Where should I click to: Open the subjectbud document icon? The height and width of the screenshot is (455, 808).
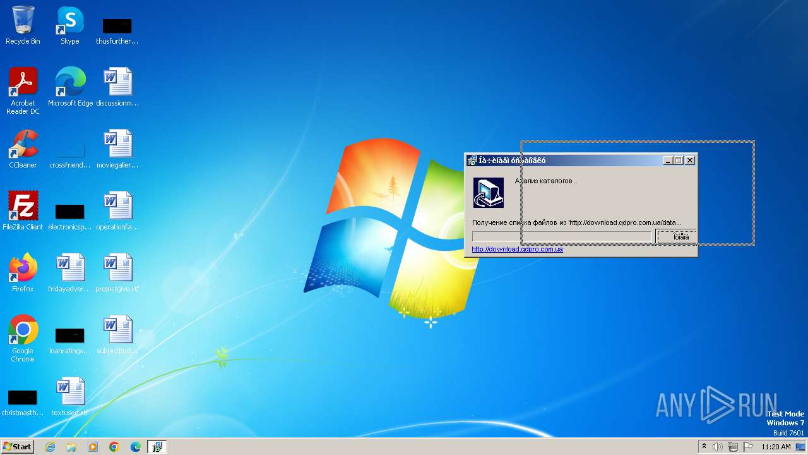pyautogui.click(x=117, y=334)
